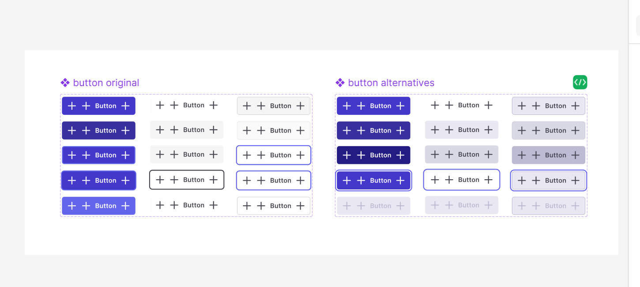Screen dimensions: 640x287
Task: Select the darkest gray-purple Button variant in alternatives
Action: point(549,155)
